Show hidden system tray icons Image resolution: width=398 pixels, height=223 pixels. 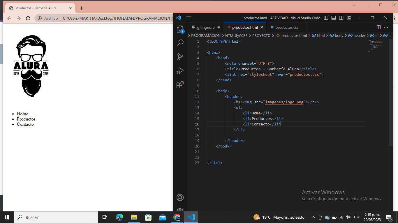[313, 217]
